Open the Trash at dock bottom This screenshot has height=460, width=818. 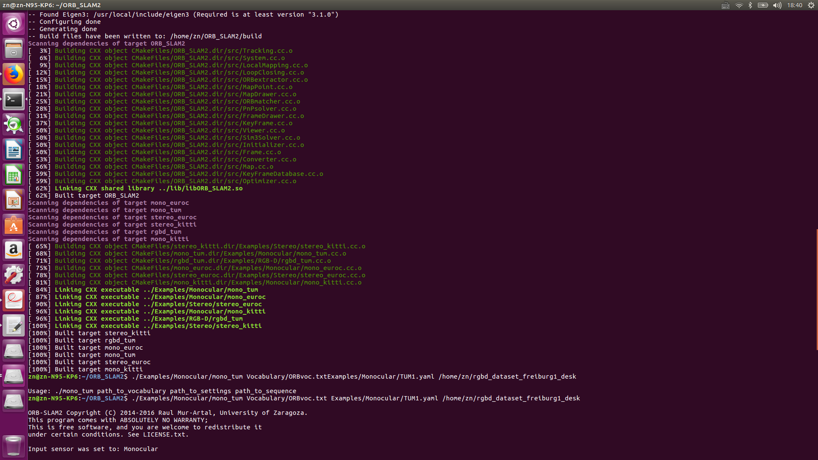(14, 446)
